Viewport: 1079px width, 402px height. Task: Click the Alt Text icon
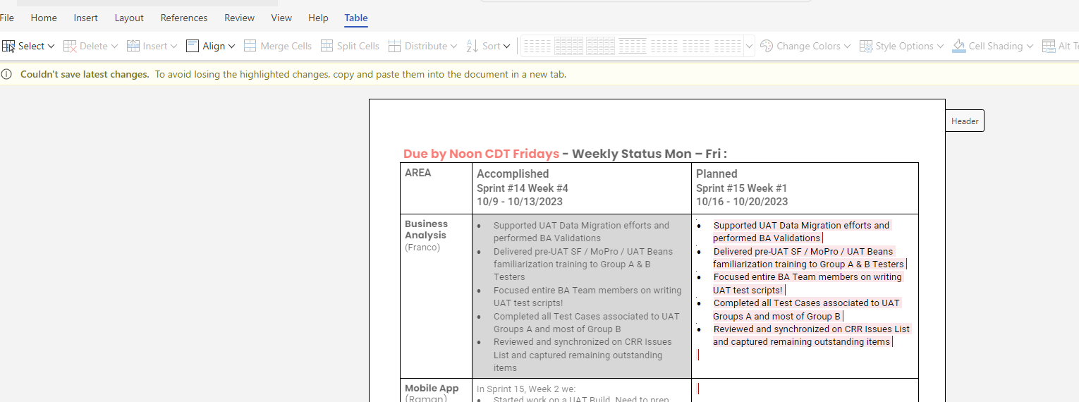[x=1049, y=46]
